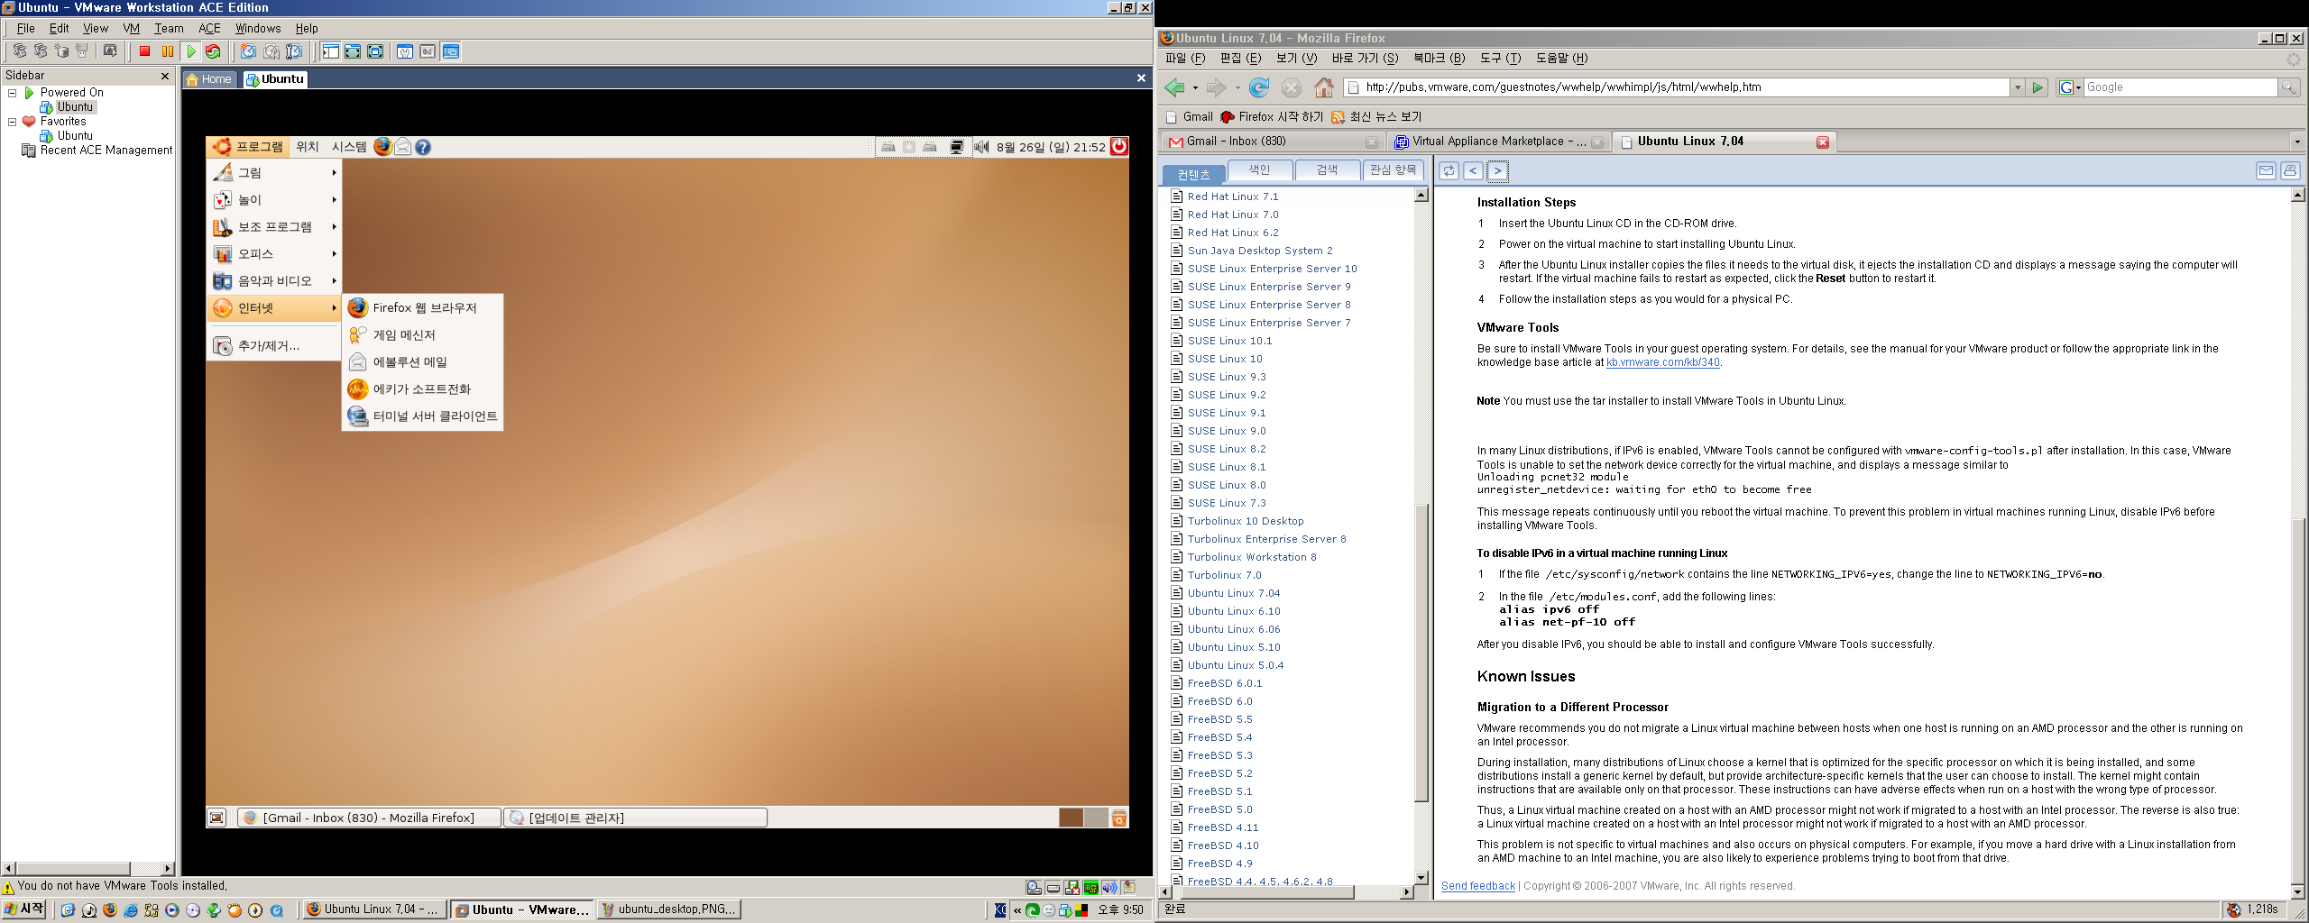Collapse the Powered On tree node
This screenshot has height=923, width=2309.
(x=12, y=93)
